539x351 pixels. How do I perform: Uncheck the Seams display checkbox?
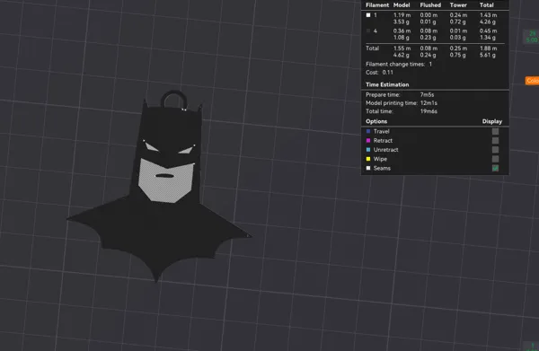[495, 168]
